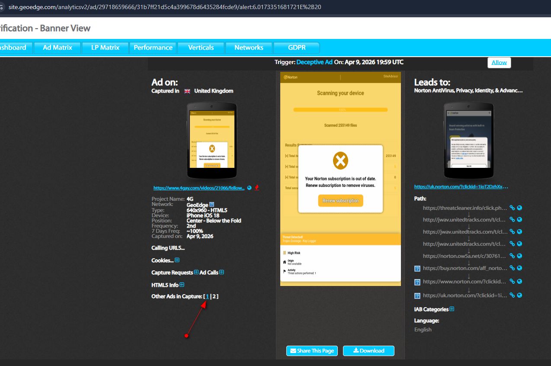Click the 'High Risk' label in ad preview
The image size is (551, 366).
(294, 253)
